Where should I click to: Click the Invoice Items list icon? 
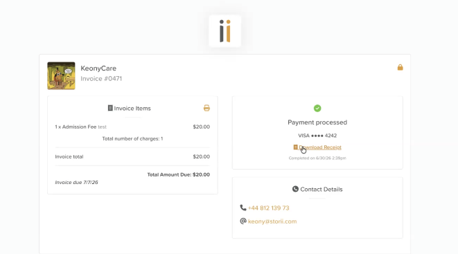pos(110,108)
